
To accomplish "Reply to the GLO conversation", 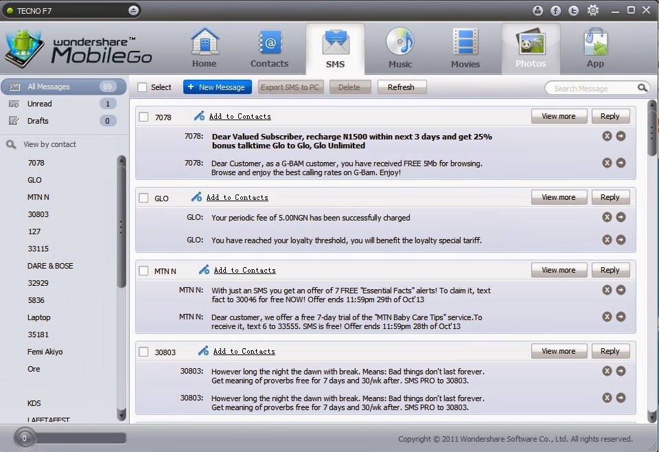I will click(x=610, y=197).
